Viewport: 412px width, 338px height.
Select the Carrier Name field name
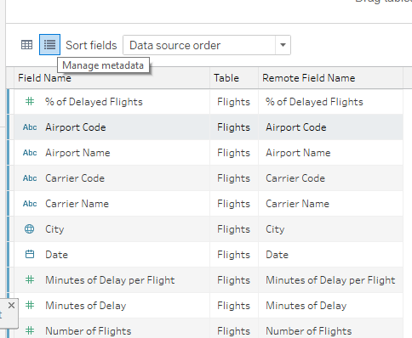77,204
